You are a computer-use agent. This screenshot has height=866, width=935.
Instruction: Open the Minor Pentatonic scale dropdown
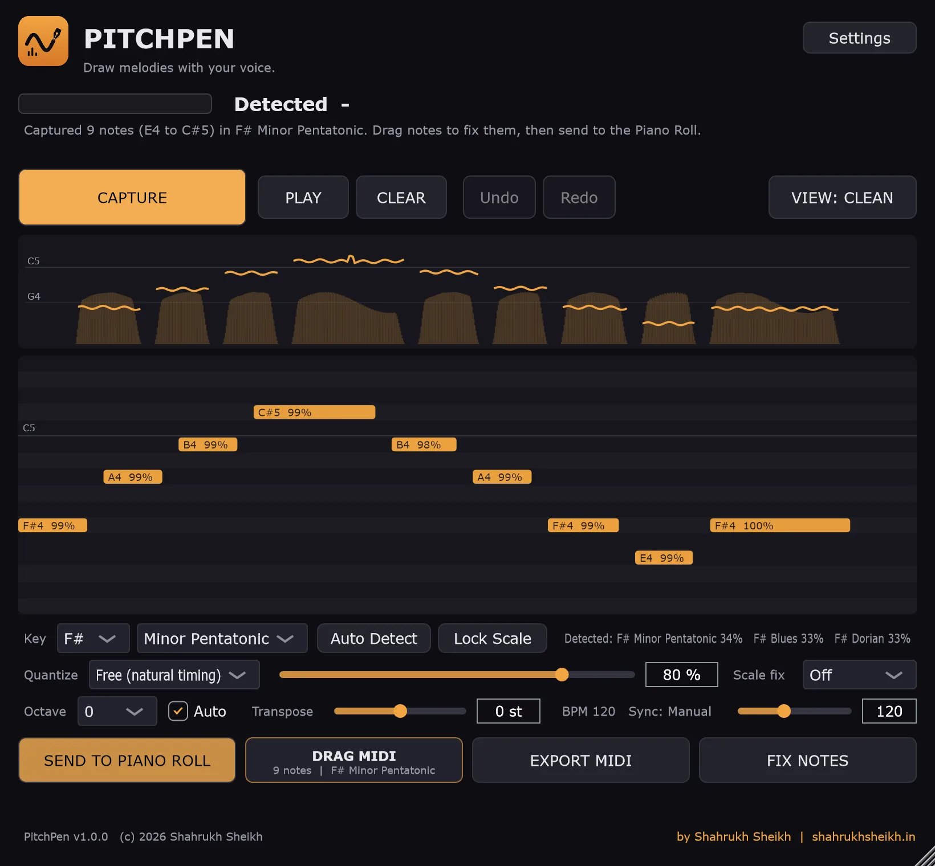click(222, 638)
